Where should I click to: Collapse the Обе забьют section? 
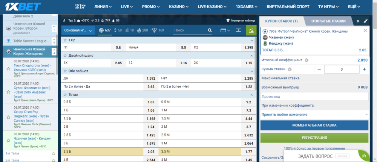click(x=252, y=71)
